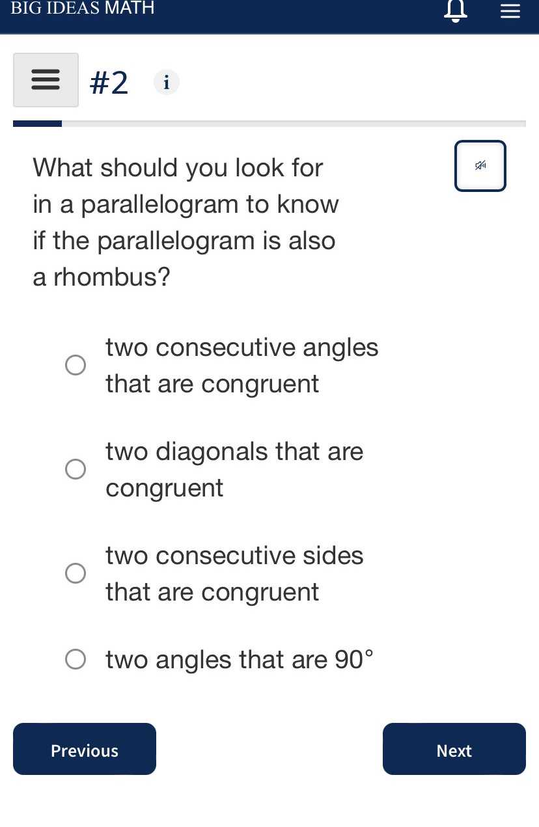Open the hamburger menu near the question number

pyautogui.click(x=46, y=79)
